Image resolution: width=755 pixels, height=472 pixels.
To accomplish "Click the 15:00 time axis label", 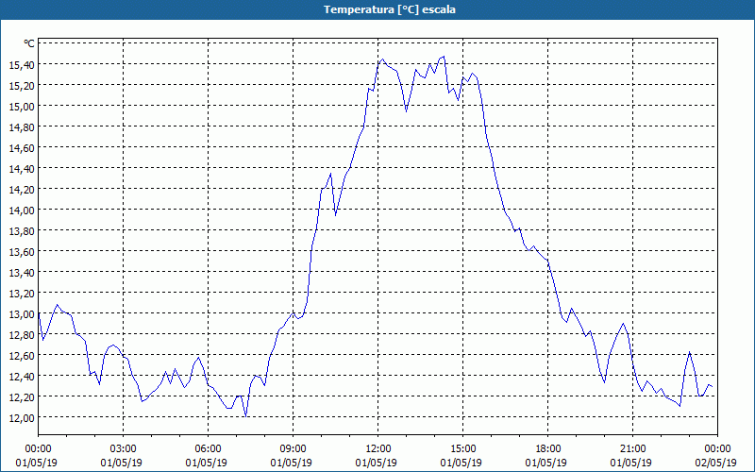I will (x=462, y=449).
